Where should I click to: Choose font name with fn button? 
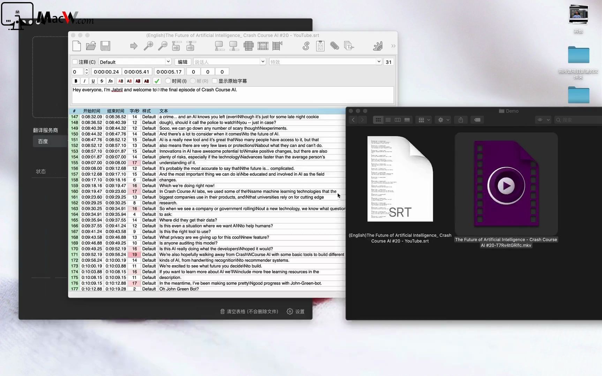[x=111, y=81]
